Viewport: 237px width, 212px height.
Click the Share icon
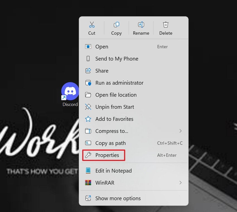[88, 71]
